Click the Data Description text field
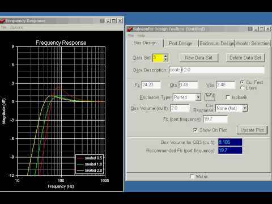The width and height of the screenshot is (272, 204). click(x=216, y=70)
